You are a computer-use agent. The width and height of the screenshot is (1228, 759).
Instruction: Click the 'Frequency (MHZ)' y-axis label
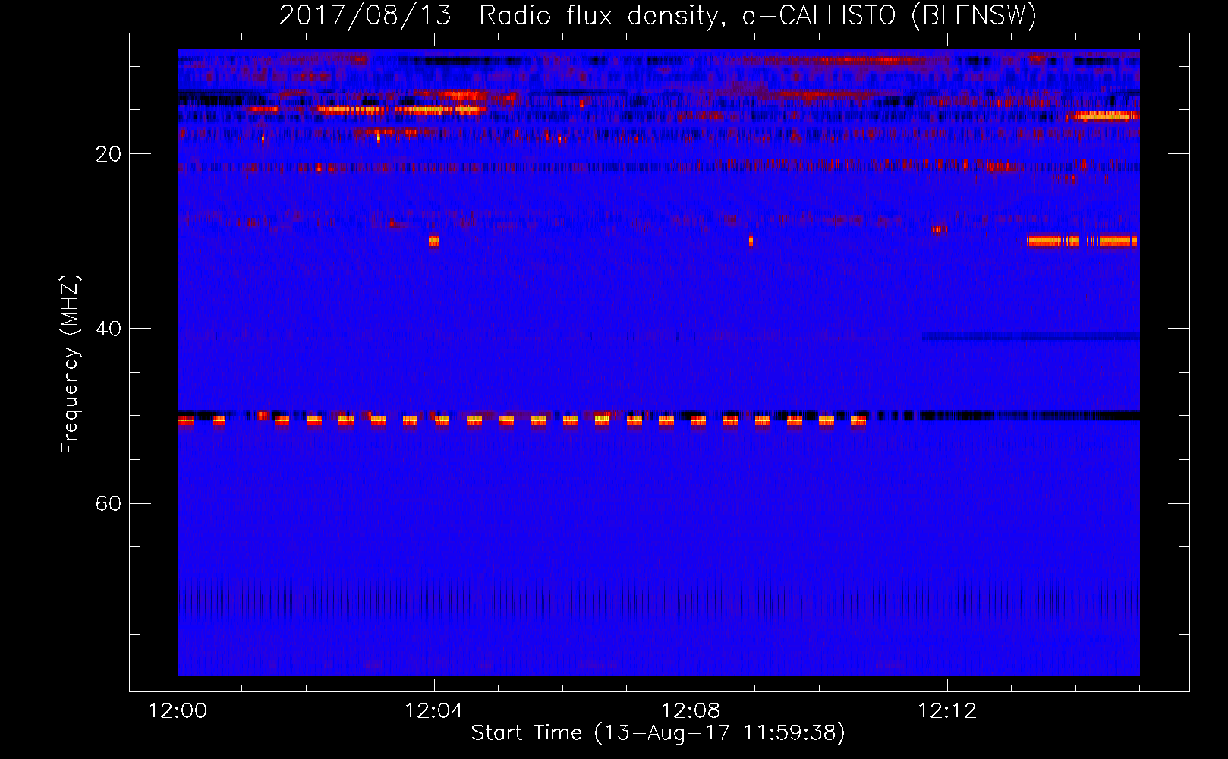[70, 364]
